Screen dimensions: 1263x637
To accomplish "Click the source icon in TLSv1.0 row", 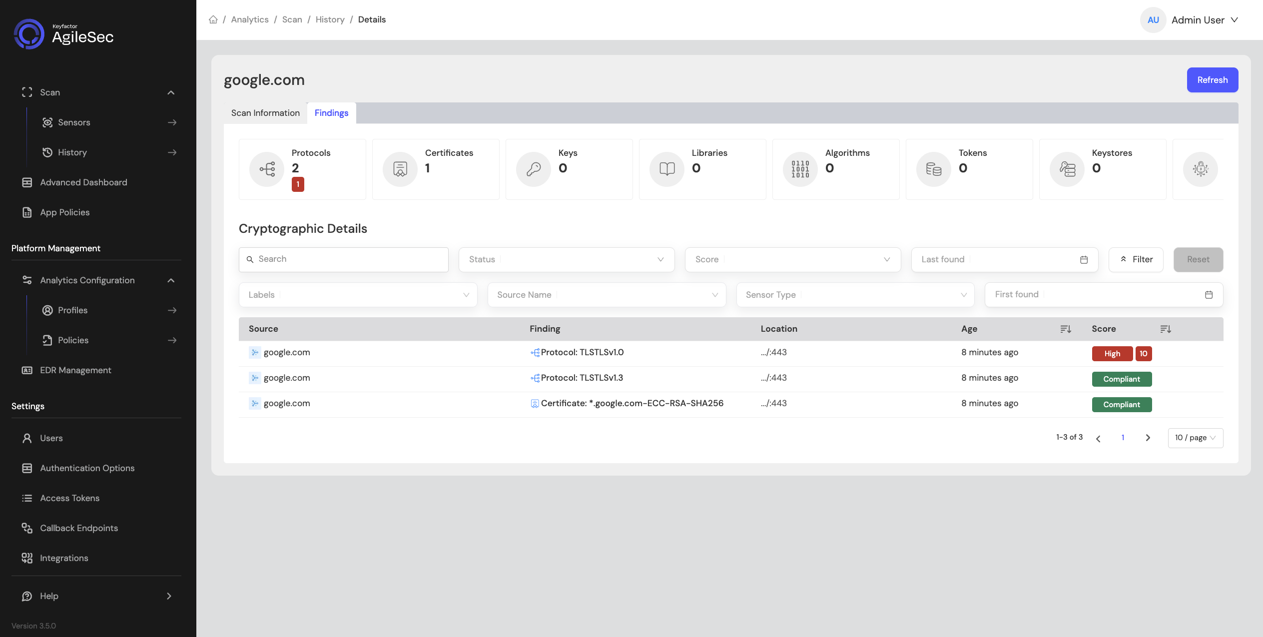I will point(255,352).
